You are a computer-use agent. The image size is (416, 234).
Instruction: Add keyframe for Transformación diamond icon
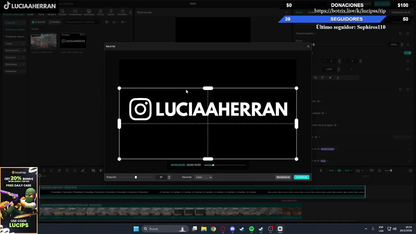click(x=408, y=33)
